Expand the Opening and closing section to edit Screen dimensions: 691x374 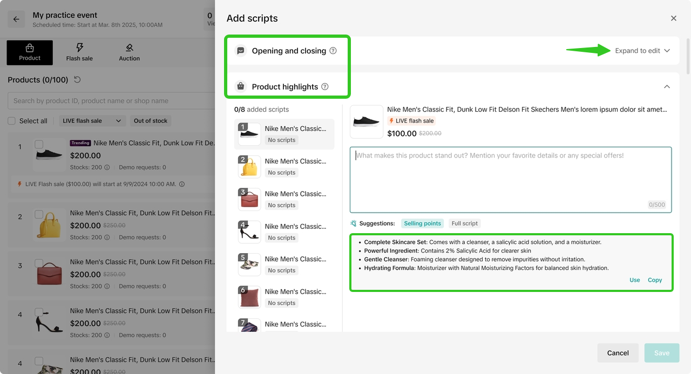tap(642, 51)
